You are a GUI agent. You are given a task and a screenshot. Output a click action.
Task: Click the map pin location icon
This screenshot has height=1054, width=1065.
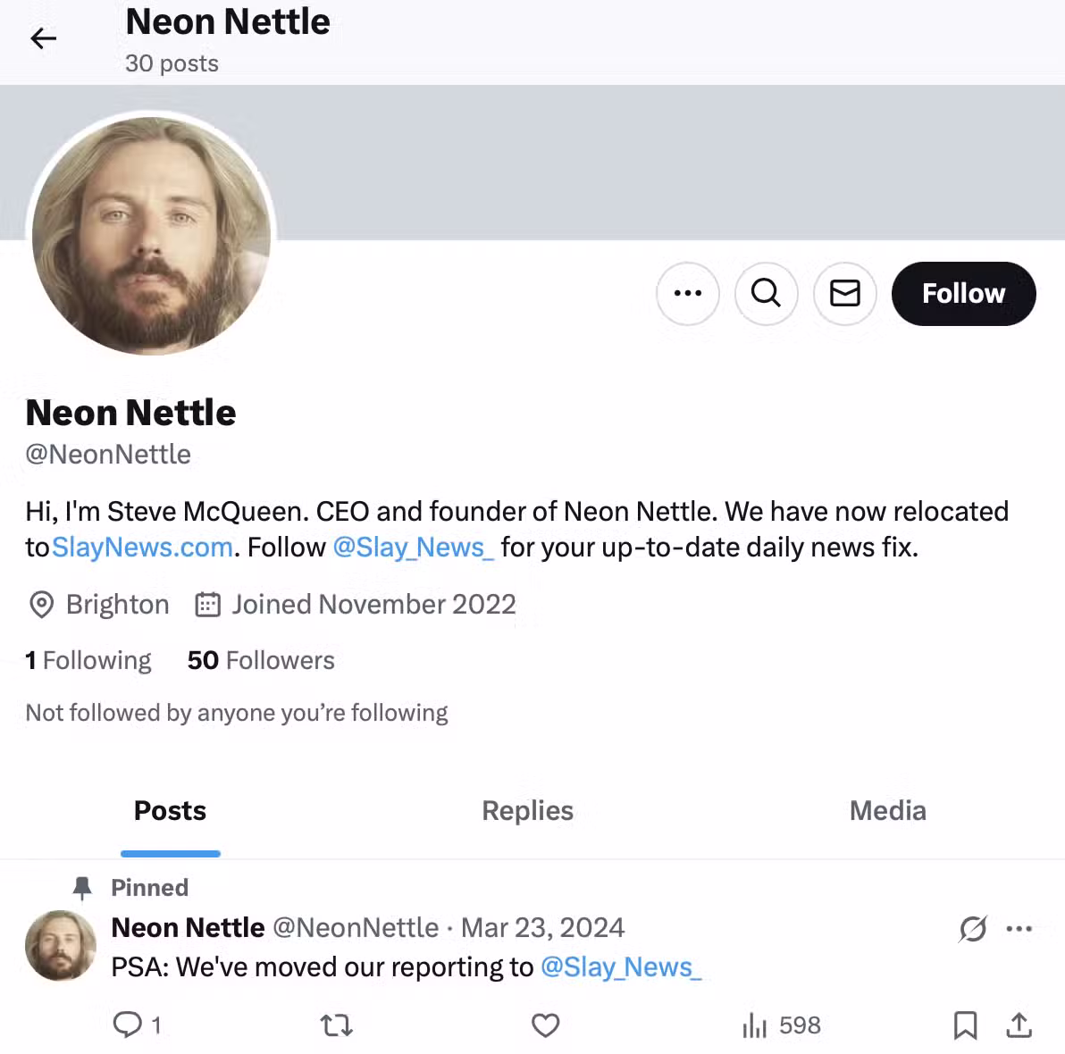(x=41, y=605)
